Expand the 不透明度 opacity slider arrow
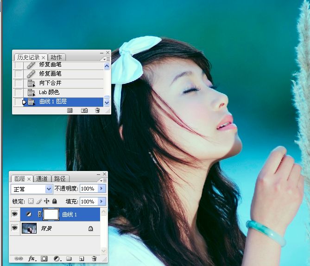 102,189
